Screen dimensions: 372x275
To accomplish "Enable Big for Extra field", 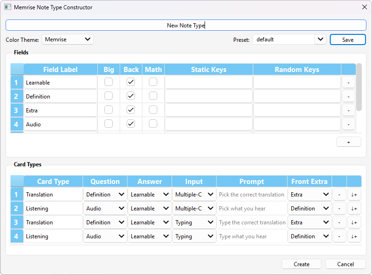I will [109, 110].
